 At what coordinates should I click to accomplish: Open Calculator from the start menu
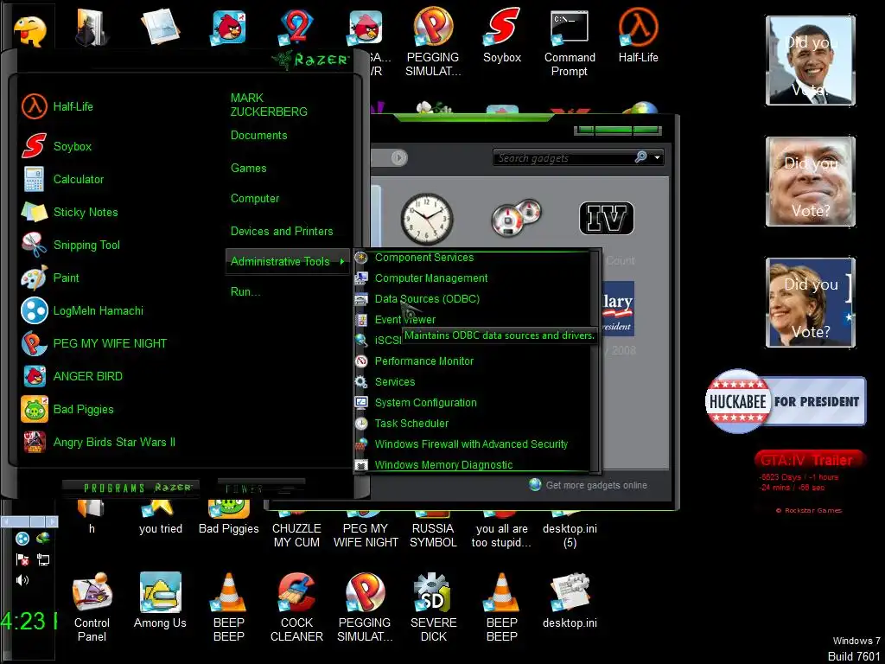[62, 180]
